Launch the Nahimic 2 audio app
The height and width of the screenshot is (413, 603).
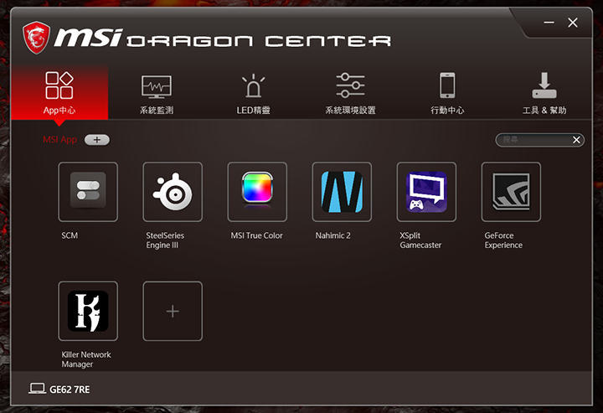(x=342, y=192)
